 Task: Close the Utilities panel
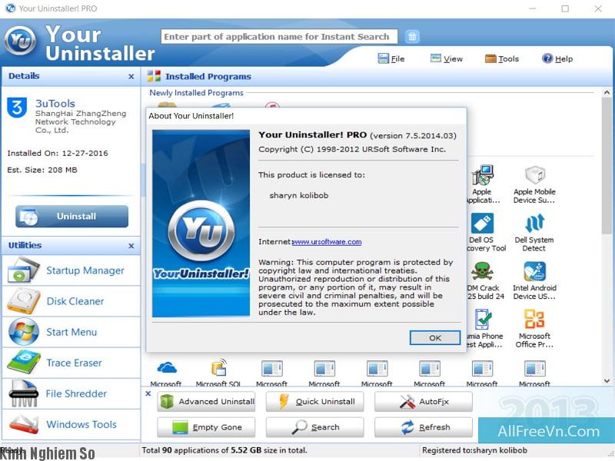(131, 246)
